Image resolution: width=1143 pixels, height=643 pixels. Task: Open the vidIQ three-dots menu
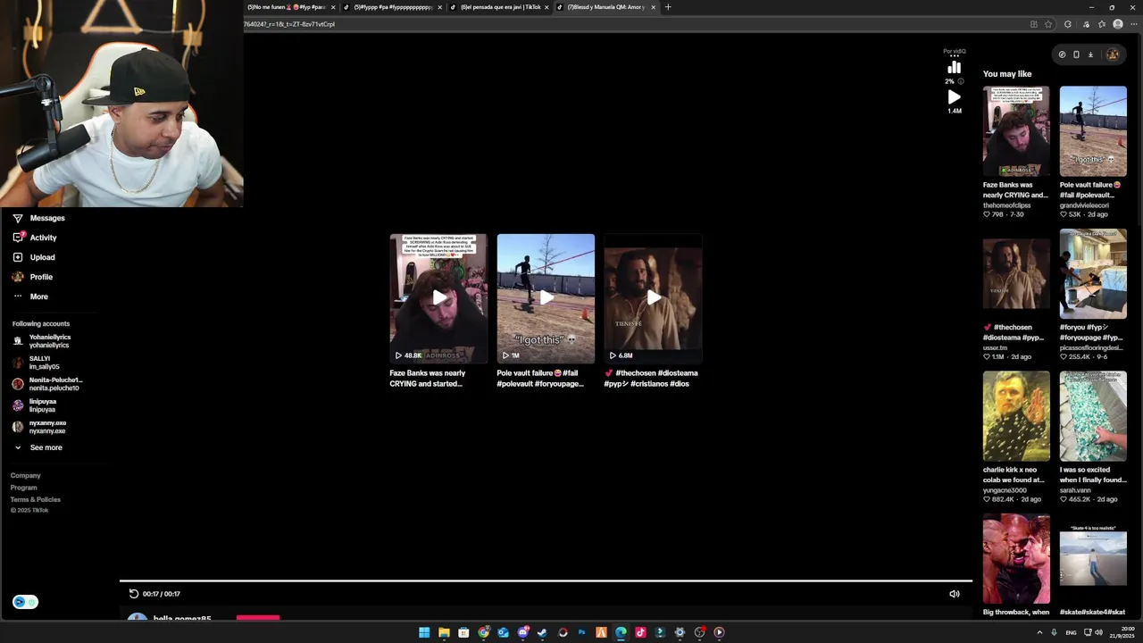point(954,56)
